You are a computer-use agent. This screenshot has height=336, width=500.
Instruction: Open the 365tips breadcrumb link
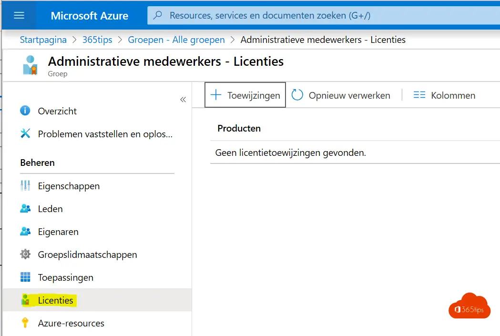click(x=97, y=40)
